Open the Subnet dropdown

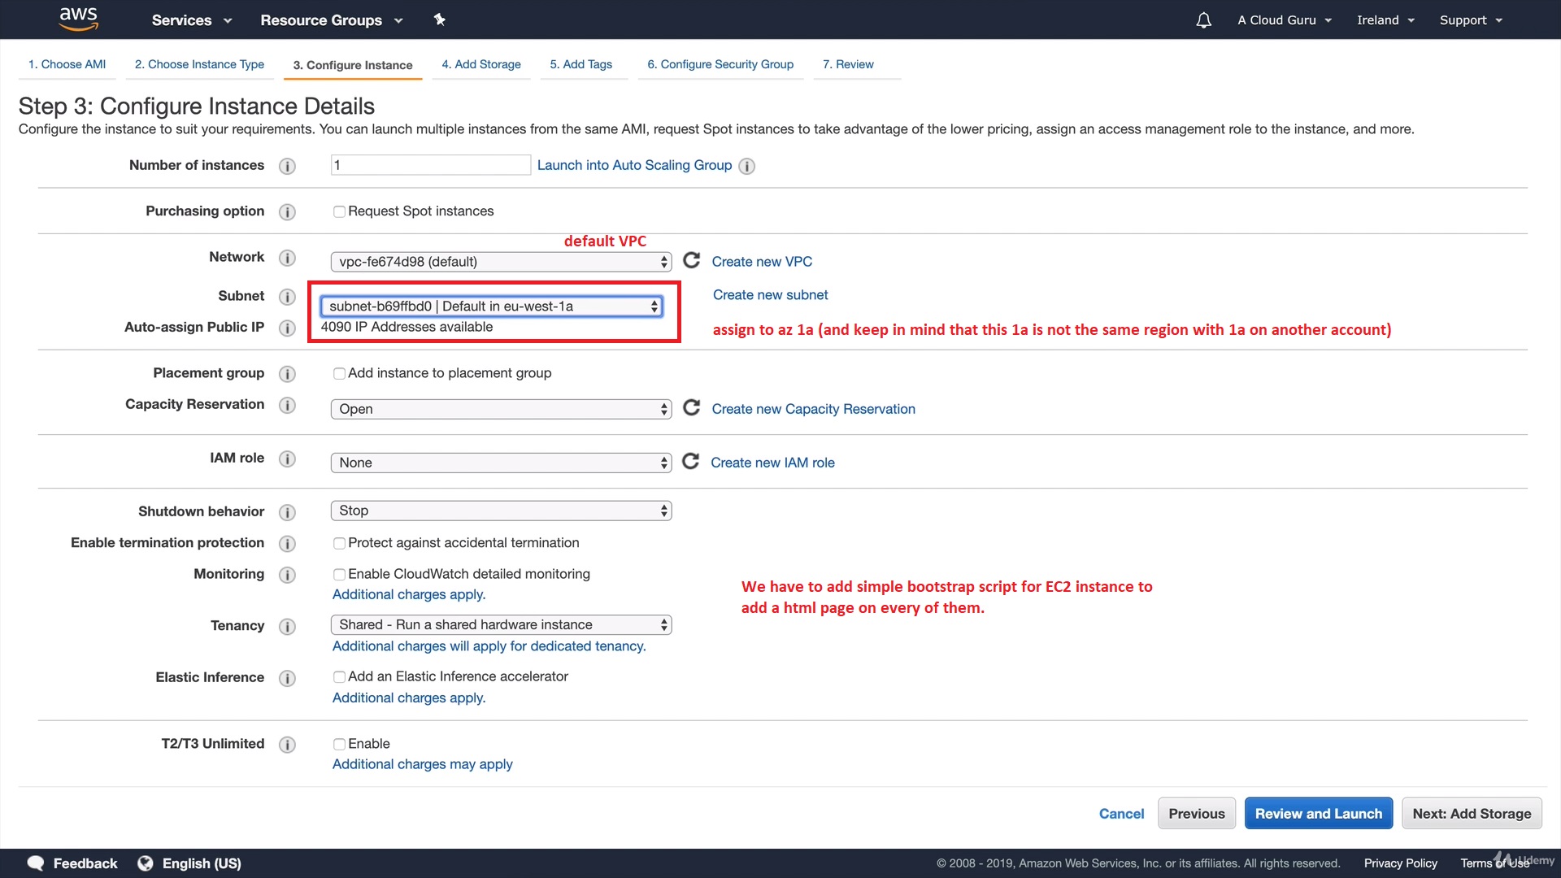click(x=492, y=306)
